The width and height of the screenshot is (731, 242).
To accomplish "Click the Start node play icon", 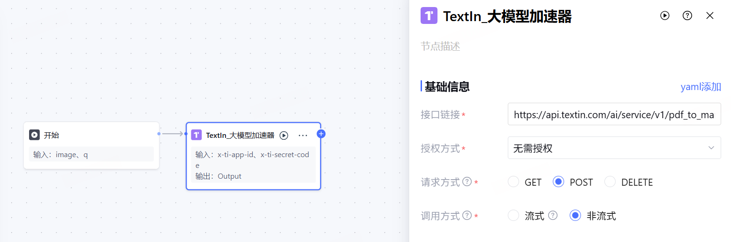I will coord(34,135).
